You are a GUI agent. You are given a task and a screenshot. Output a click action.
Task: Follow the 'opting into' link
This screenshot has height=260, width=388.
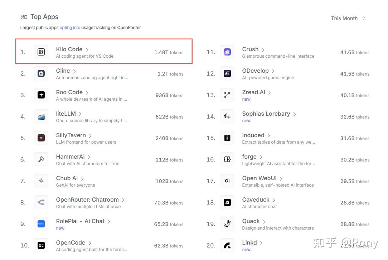70,28
